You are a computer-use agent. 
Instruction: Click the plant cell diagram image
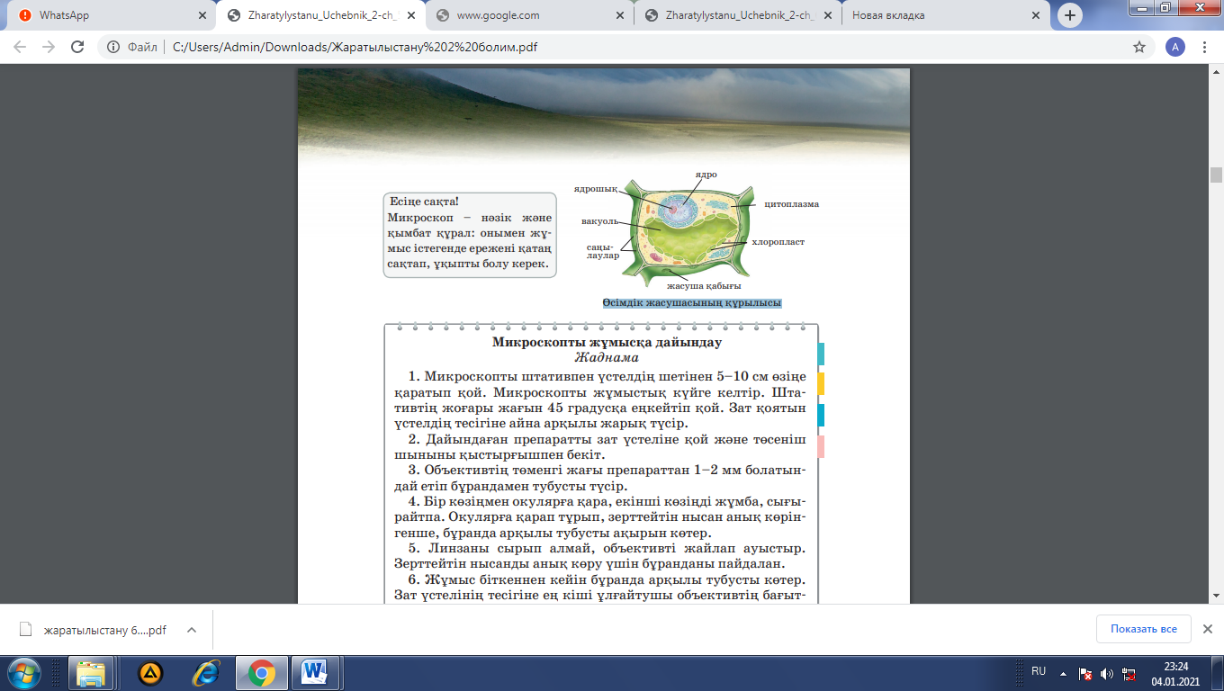(x=689, y=232)
